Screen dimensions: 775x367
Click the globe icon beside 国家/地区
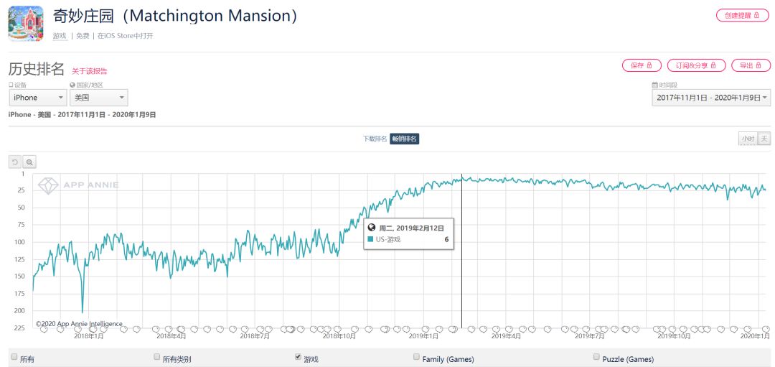pos(72,85)
